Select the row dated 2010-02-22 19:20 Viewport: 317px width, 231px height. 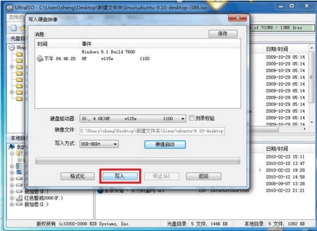click(285, 170)
